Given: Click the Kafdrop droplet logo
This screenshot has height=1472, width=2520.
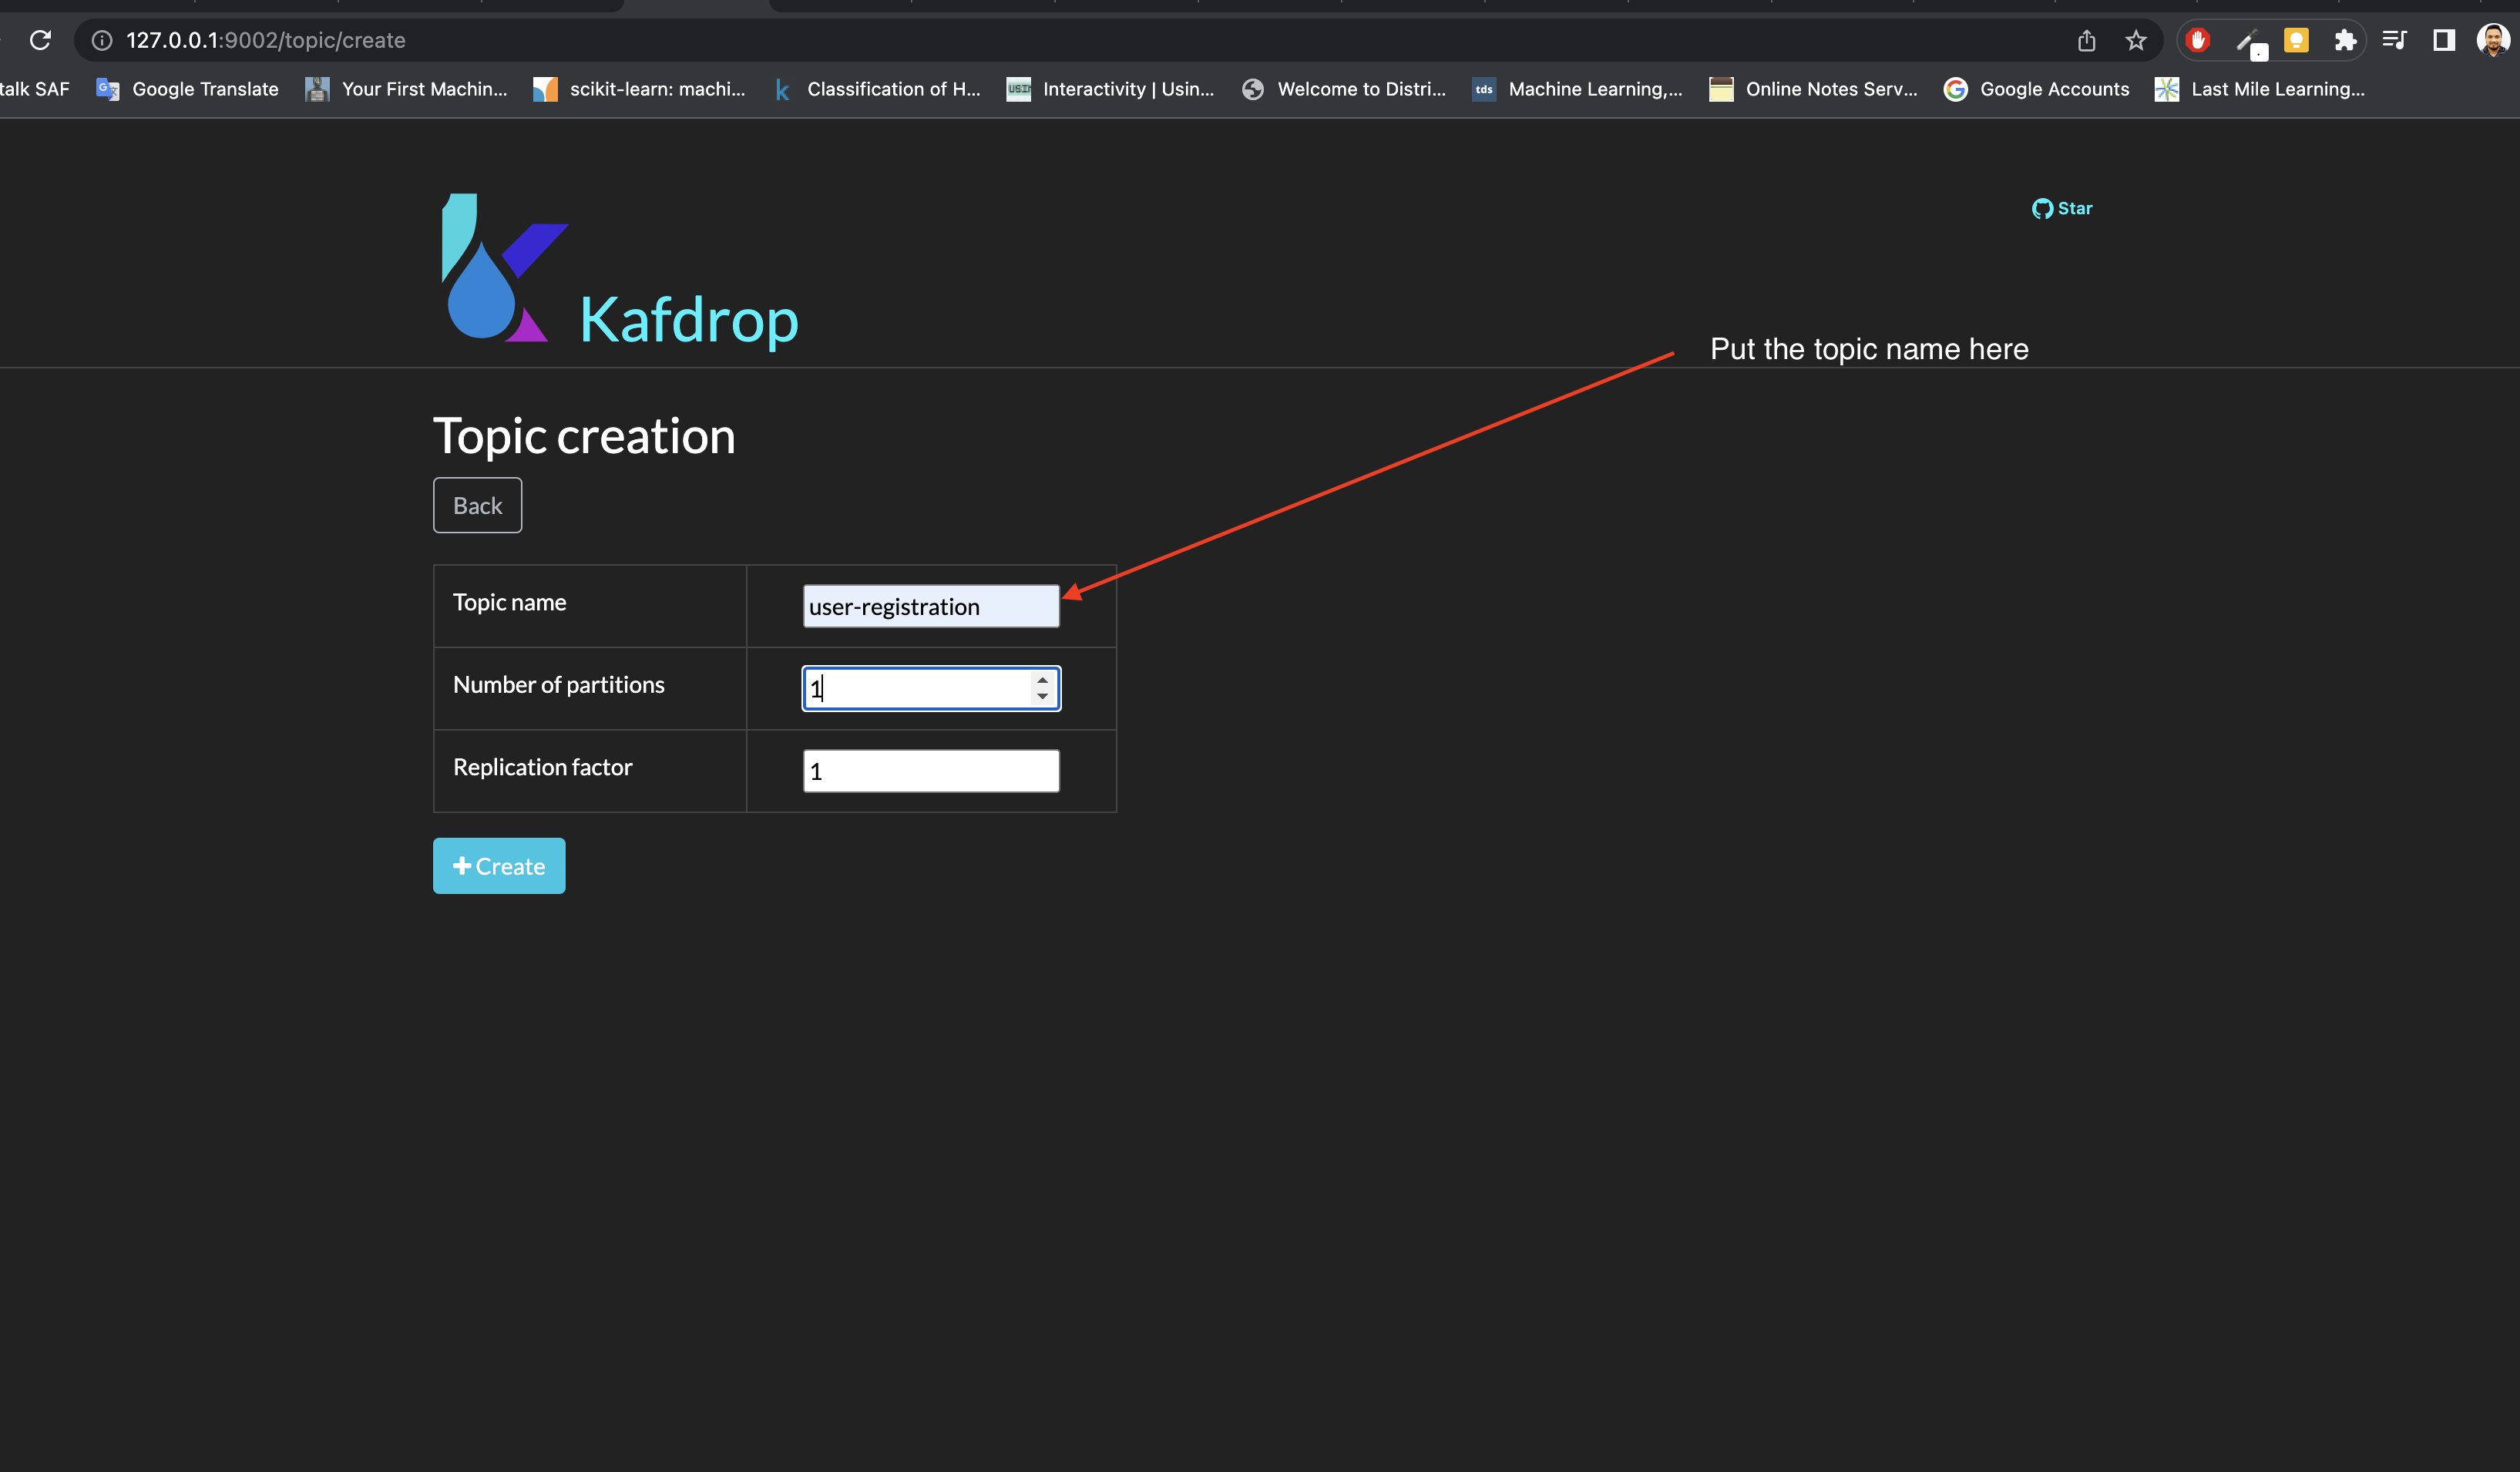Looking at the screenshot, I should pyautogui.click(x=504, y=268).
